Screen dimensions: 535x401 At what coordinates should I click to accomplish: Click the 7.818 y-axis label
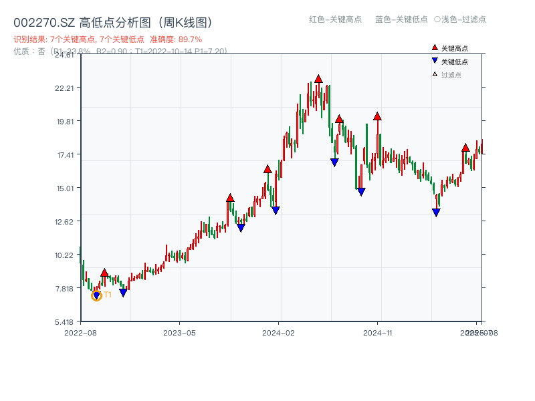[x=64, y=289]
